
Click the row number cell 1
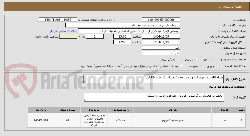pyautogui.click(x=242, y=120)
